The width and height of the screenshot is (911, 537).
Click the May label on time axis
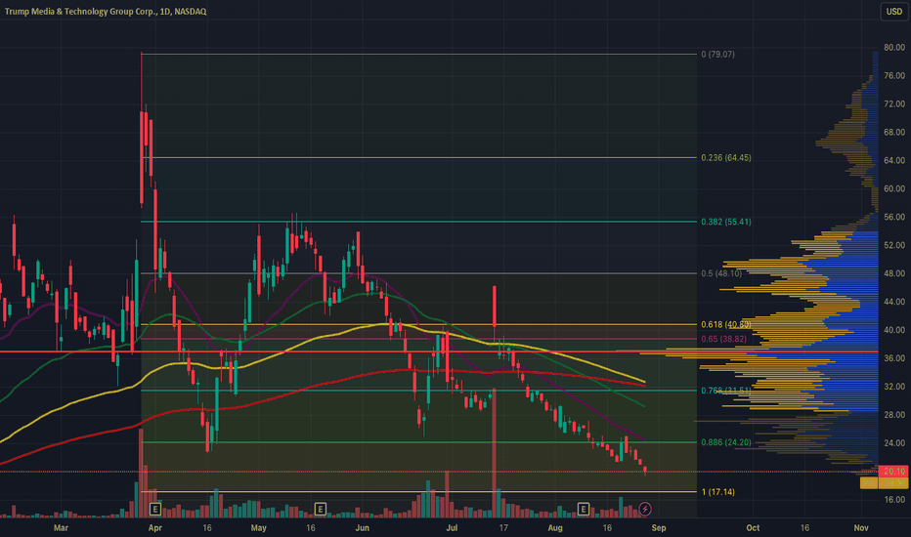click(259, 527)
